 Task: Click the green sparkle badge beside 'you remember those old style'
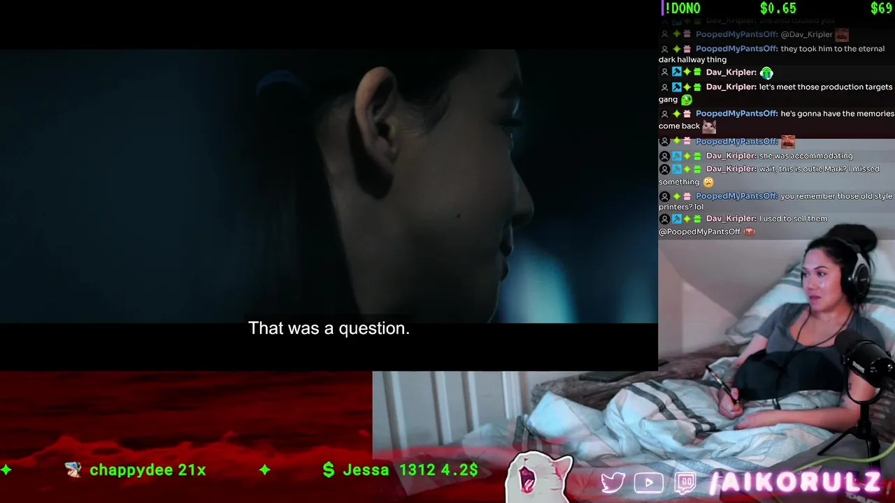(677, 196)
